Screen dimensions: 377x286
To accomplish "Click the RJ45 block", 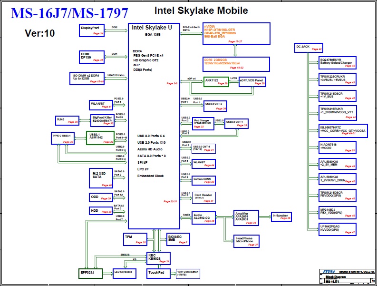I will tap(67, 120).
